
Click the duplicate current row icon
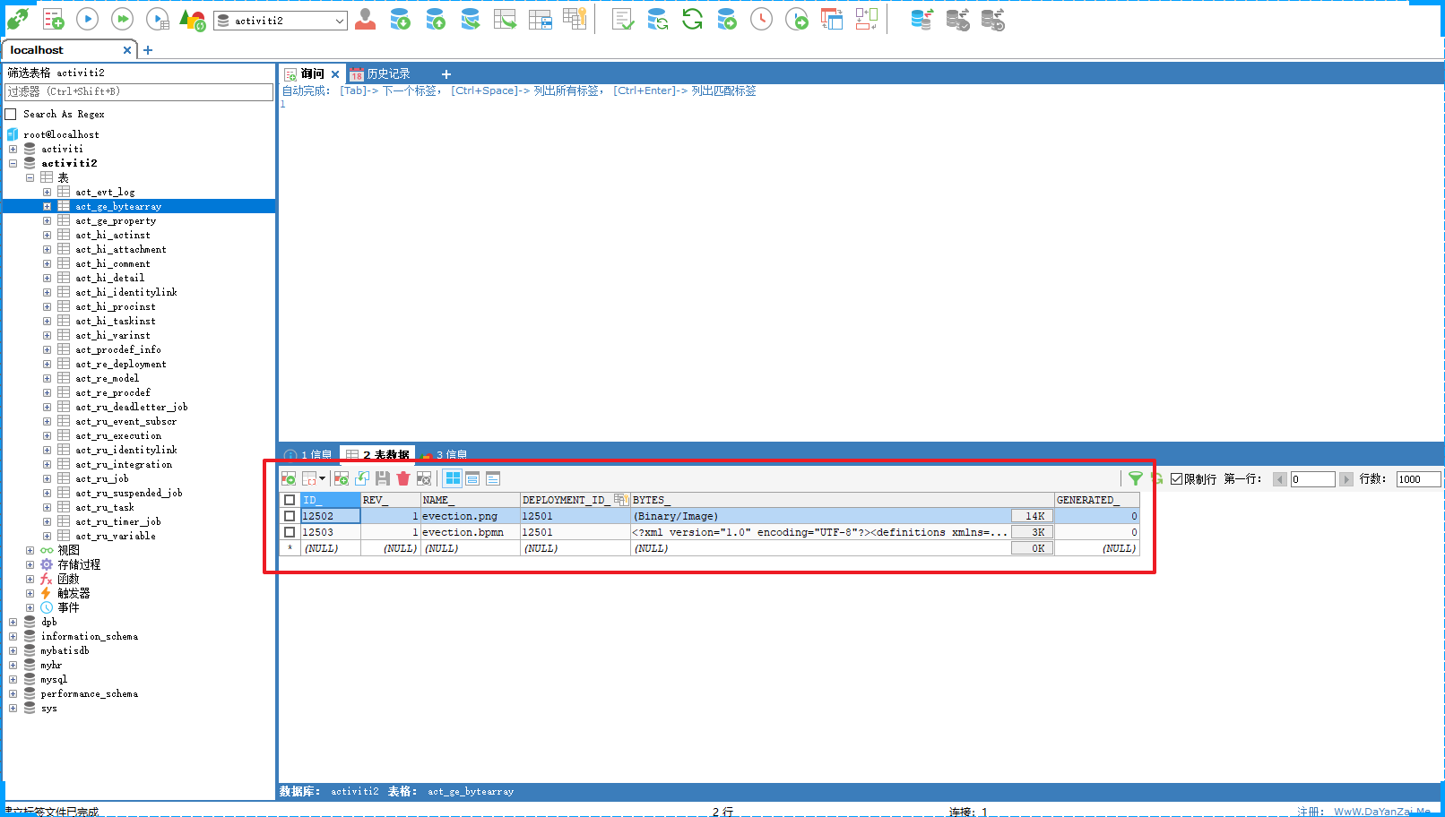(362, 478)
